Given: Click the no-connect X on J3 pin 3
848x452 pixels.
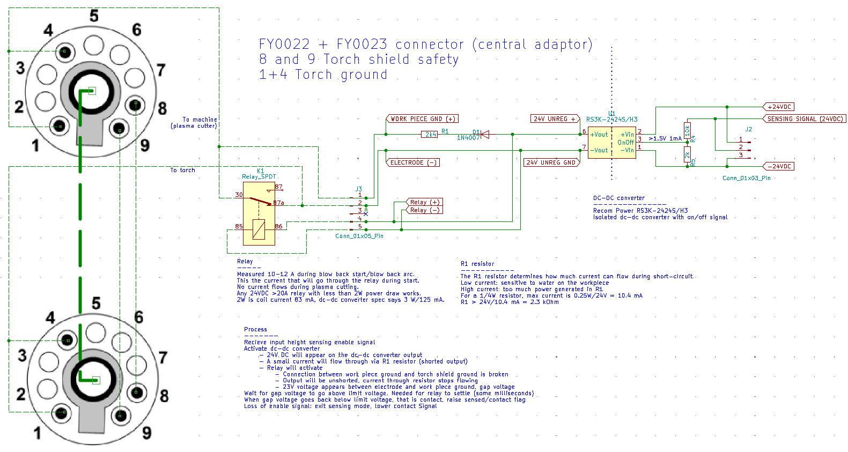Looking at the screenshot, I should click(x=366, y=213).
